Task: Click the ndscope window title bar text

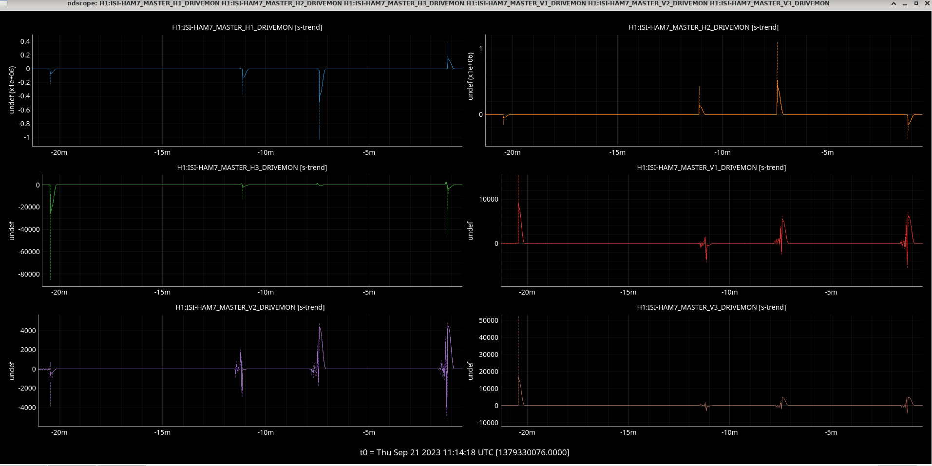Action: (448, 3)
